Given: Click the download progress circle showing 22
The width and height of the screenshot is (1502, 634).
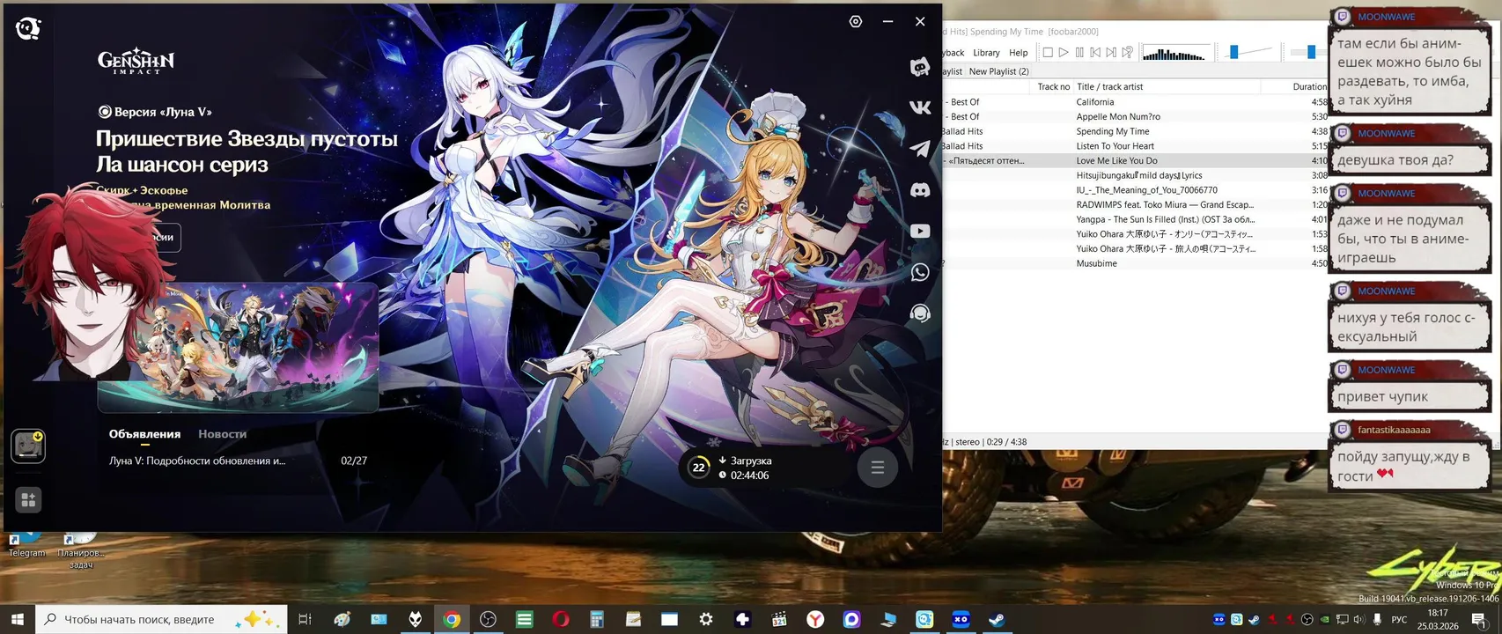Looking at the screenshot, I should [699, 468].
